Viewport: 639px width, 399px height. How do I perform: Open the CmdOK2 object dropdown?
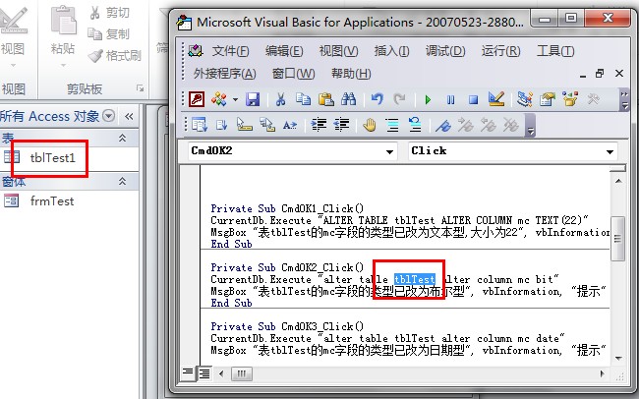tap(389, 151)
